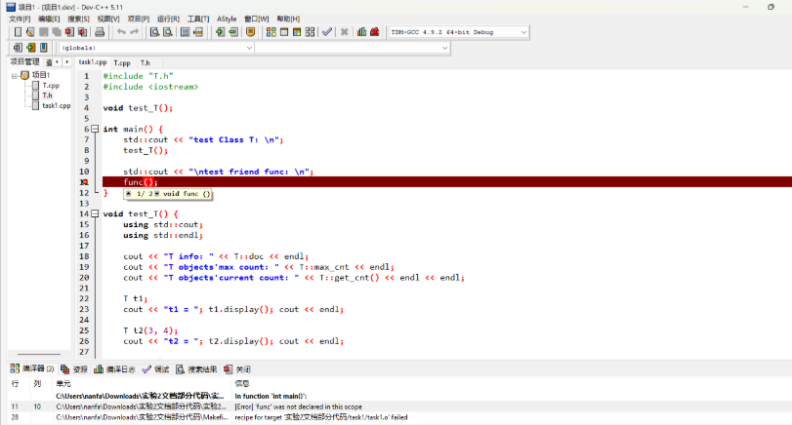792x425 pixels.
Task: Collapse main function fold at line 6
Action: point(95,129)
